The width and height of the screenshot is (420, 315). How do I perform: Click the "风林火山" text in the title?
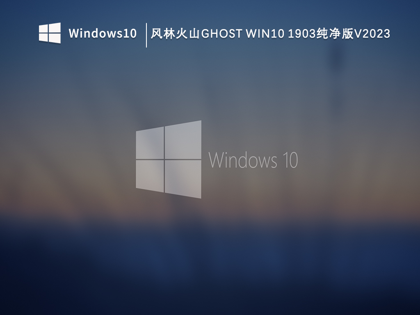(175, 34)
